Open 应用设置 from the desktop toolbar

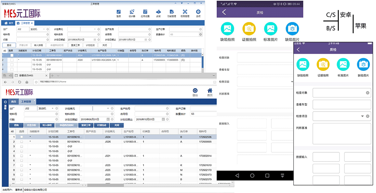145,12
